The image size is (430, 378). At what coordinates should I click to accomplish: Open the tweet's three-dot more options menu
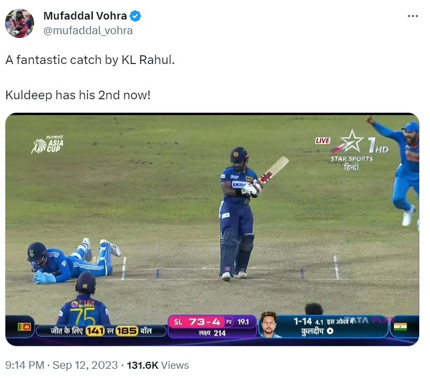(x=413, y=16)
